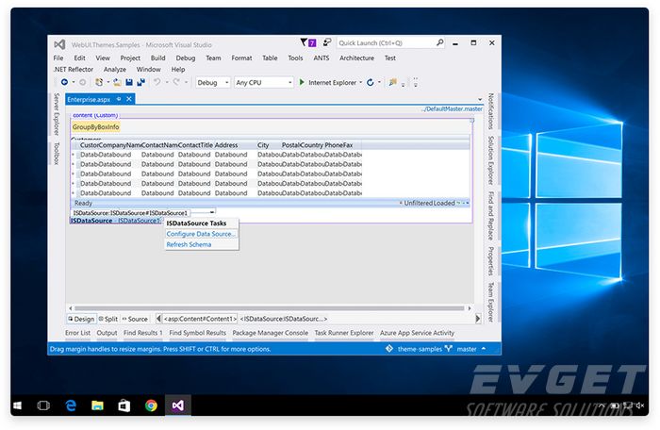Image resolution: width=660 pixels, height=430 pixels.
Task: Open the File menu
Action: [58, 58]
